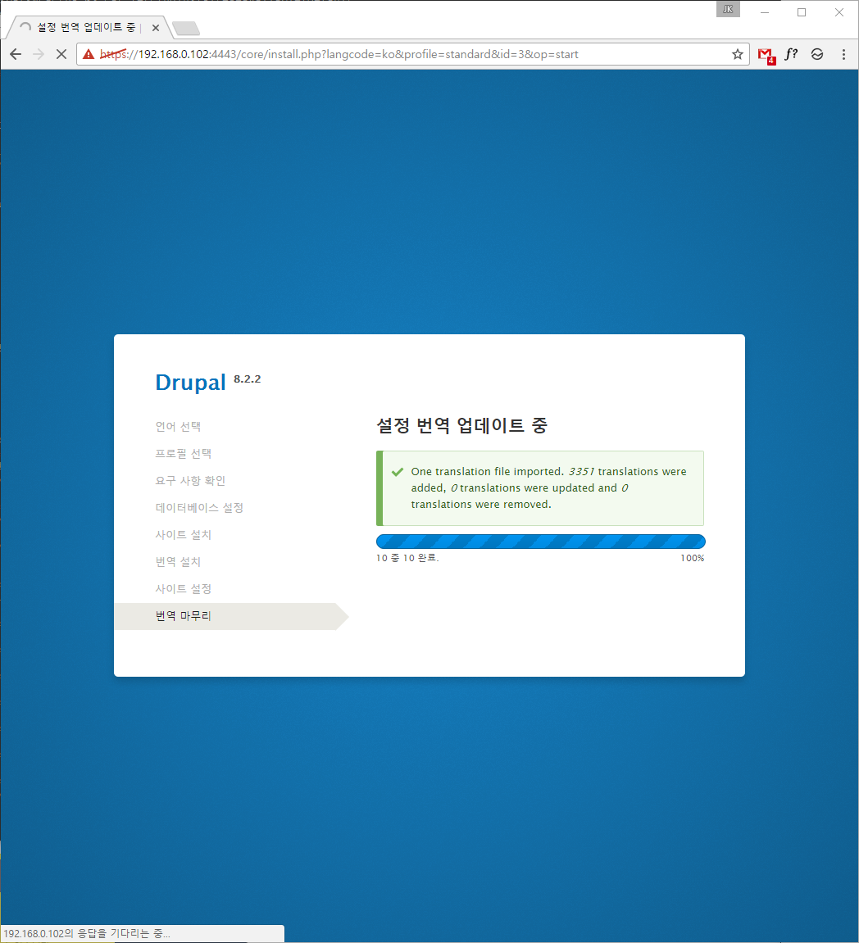Click the 번역 설치 install step
Image resolution: width=859 pixels, height=943 pixels.
coord(178,562)
